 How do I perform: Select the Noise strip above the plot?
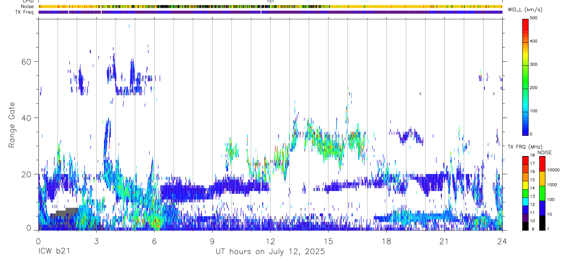point(271,6)
